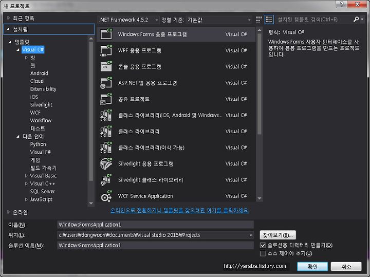Select the SQL Server node
Image resolution: width=370 pixels, height=277 pixels.
tap(43, 191)
